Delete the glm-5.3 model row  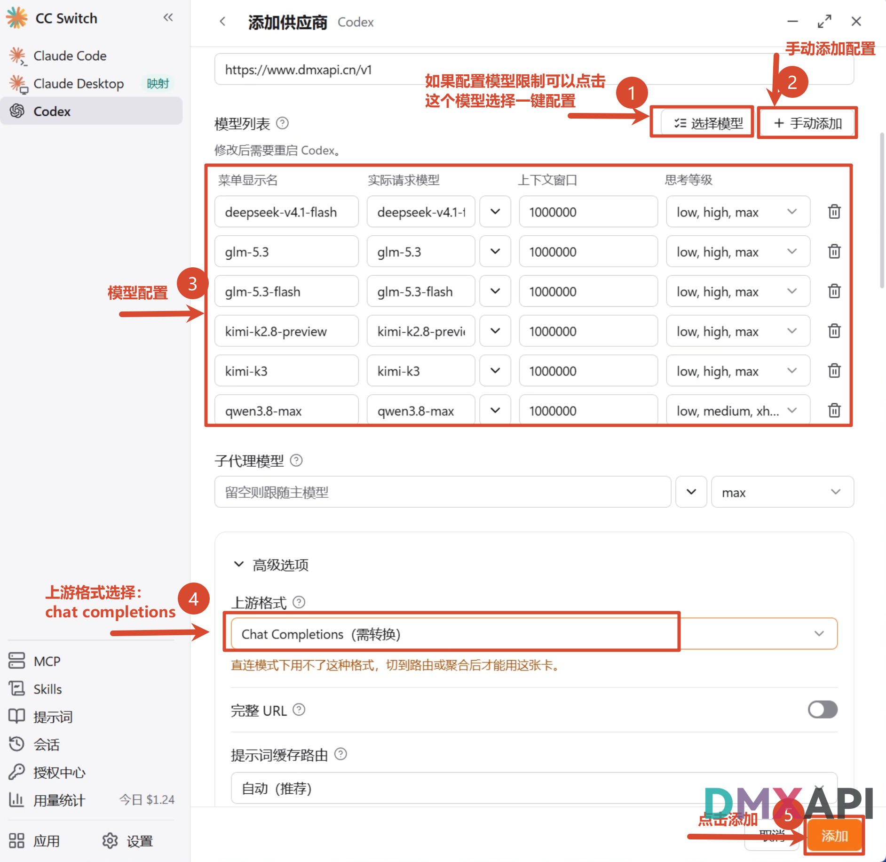click(x=834, y=251)
